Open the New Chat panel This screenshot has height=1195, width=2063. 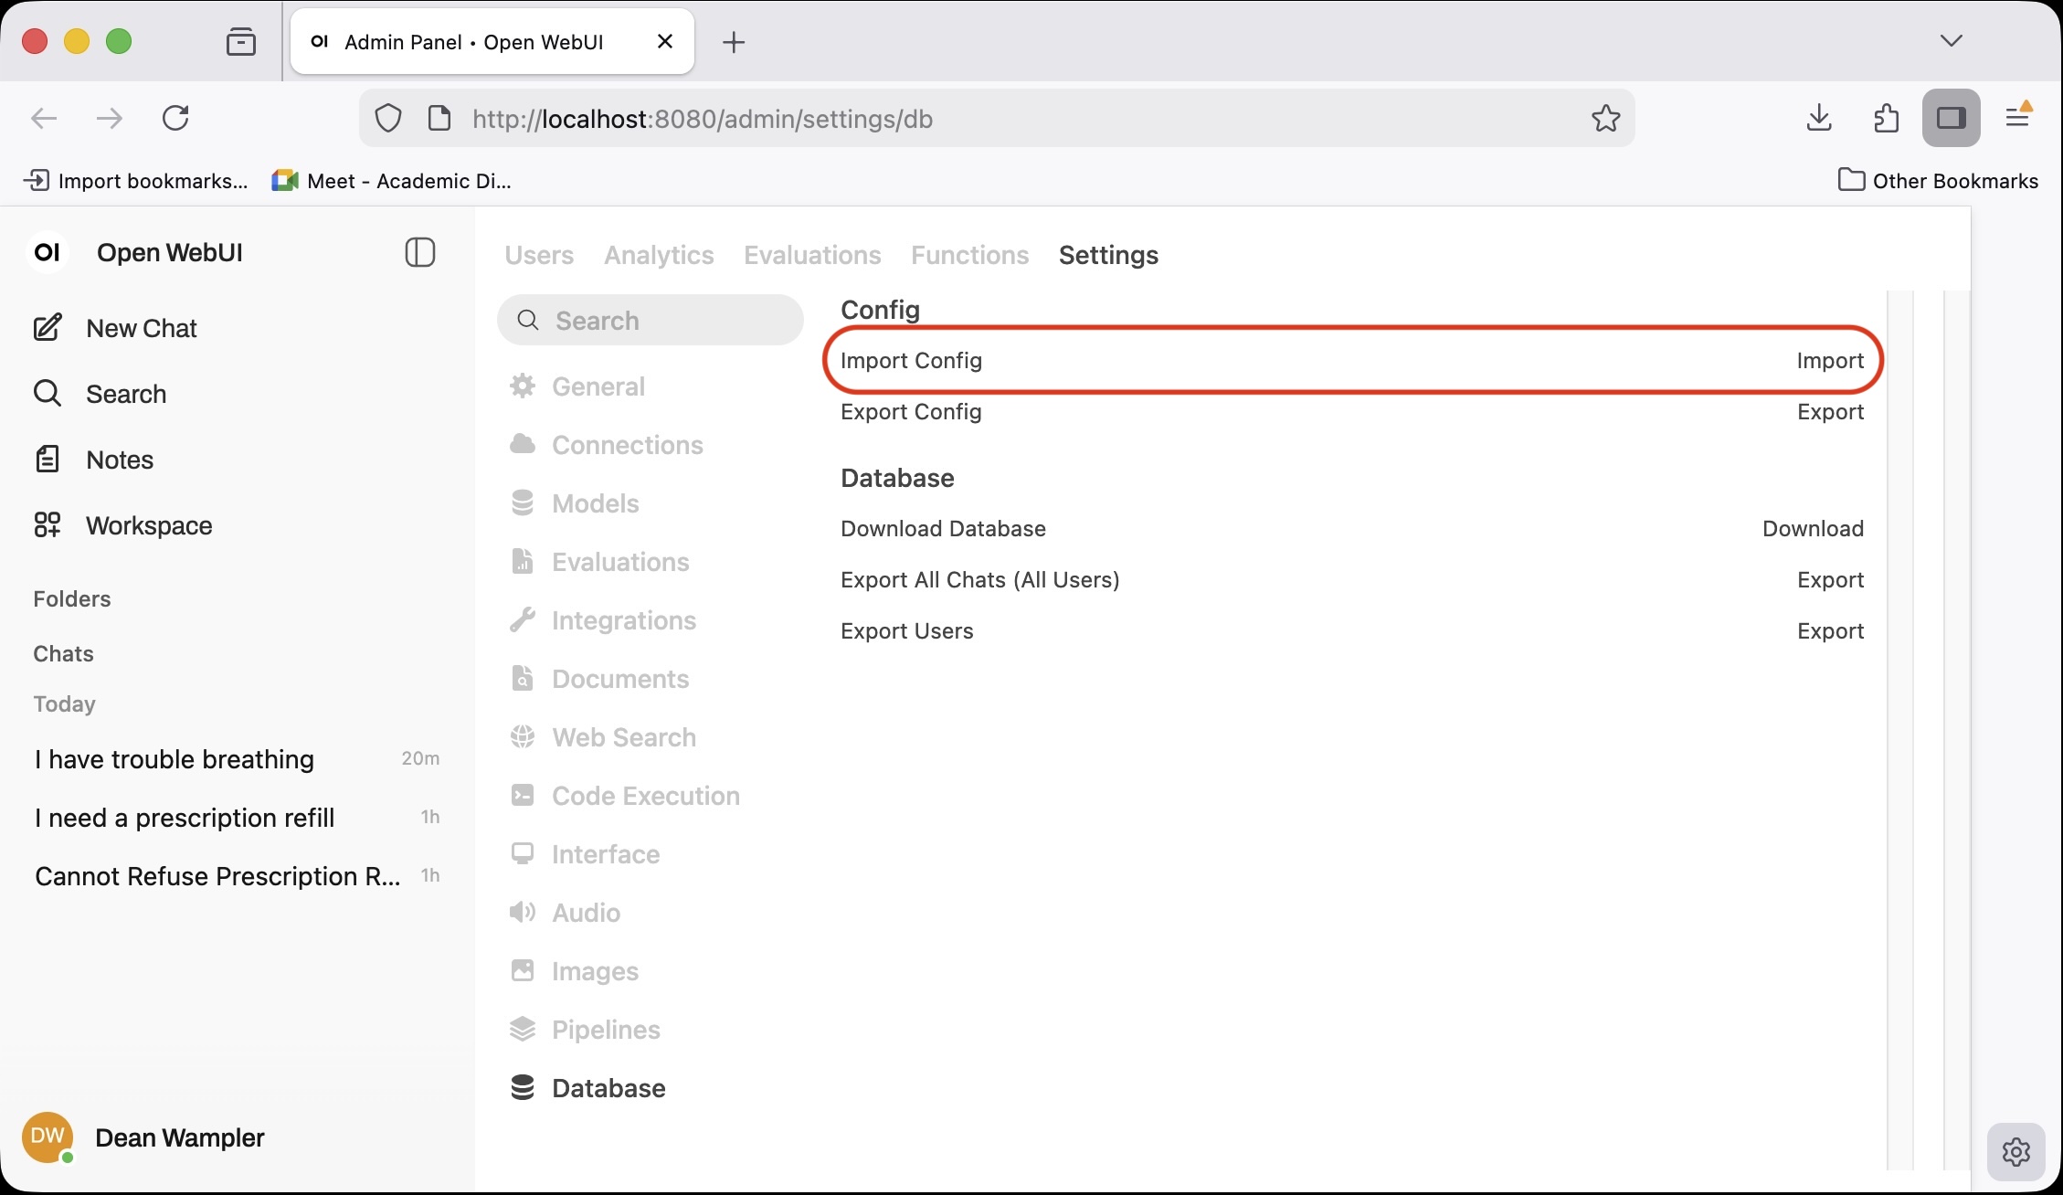(141, 328)
